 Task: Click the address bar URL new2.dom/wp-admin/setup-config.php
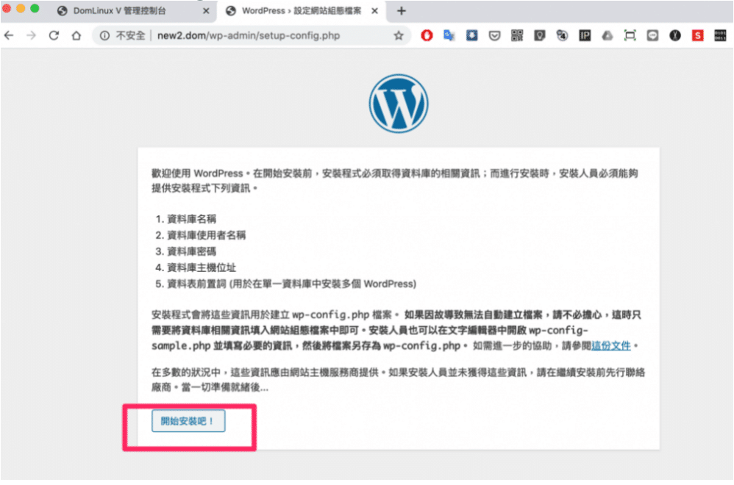249,35
